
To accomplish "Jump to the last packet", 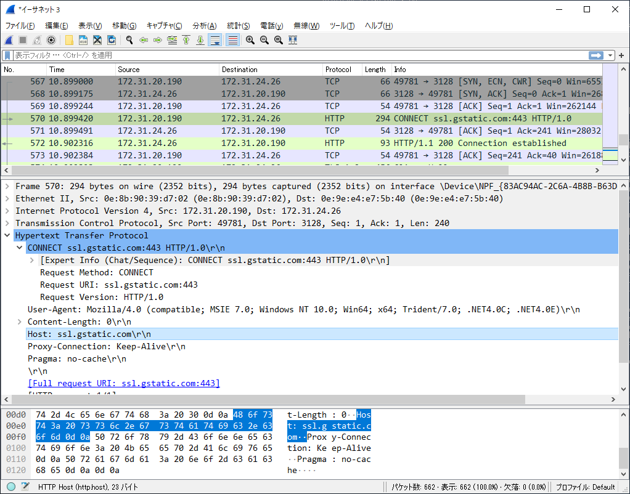I will click(x=200, y=40).
